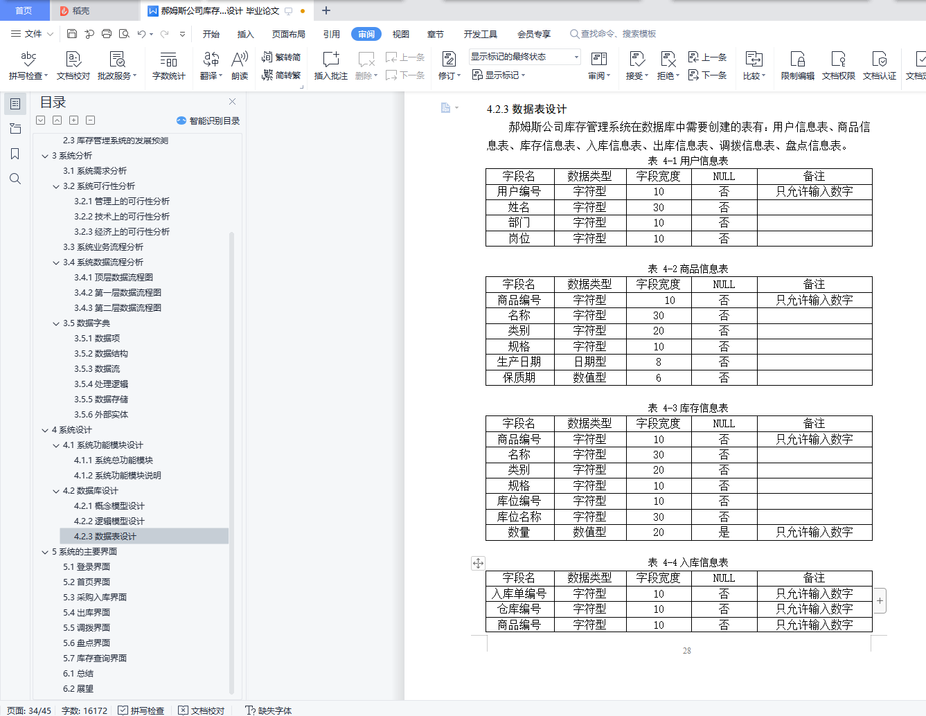
Task: Click 简转繁 convert to traditional
Action: 281,75
